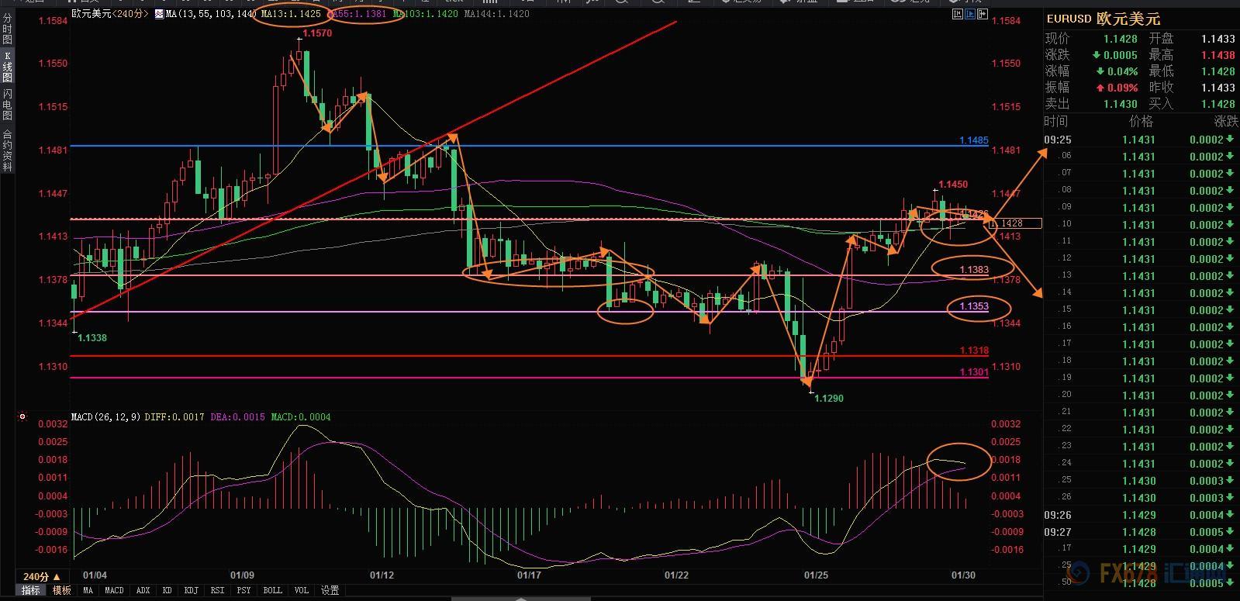Click the MA indicator icon beside MA(13,55,103,144)
The width and height of the screenshot is (1240, 601).
tap(158, 14)
